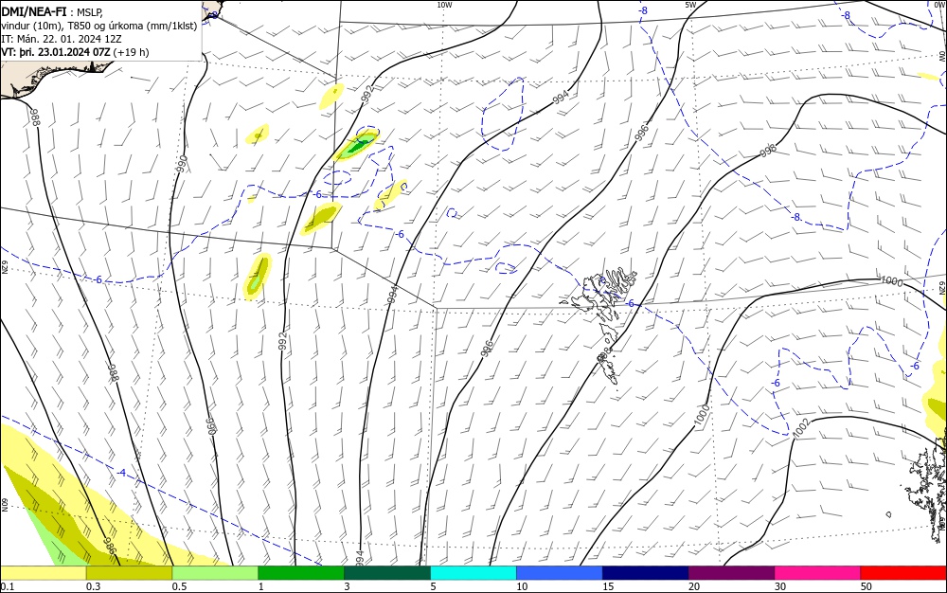Click the olive 0.3–0.5 legend swatch
The height and width of the screenshot is (593, 947).
tap(129, 573)
